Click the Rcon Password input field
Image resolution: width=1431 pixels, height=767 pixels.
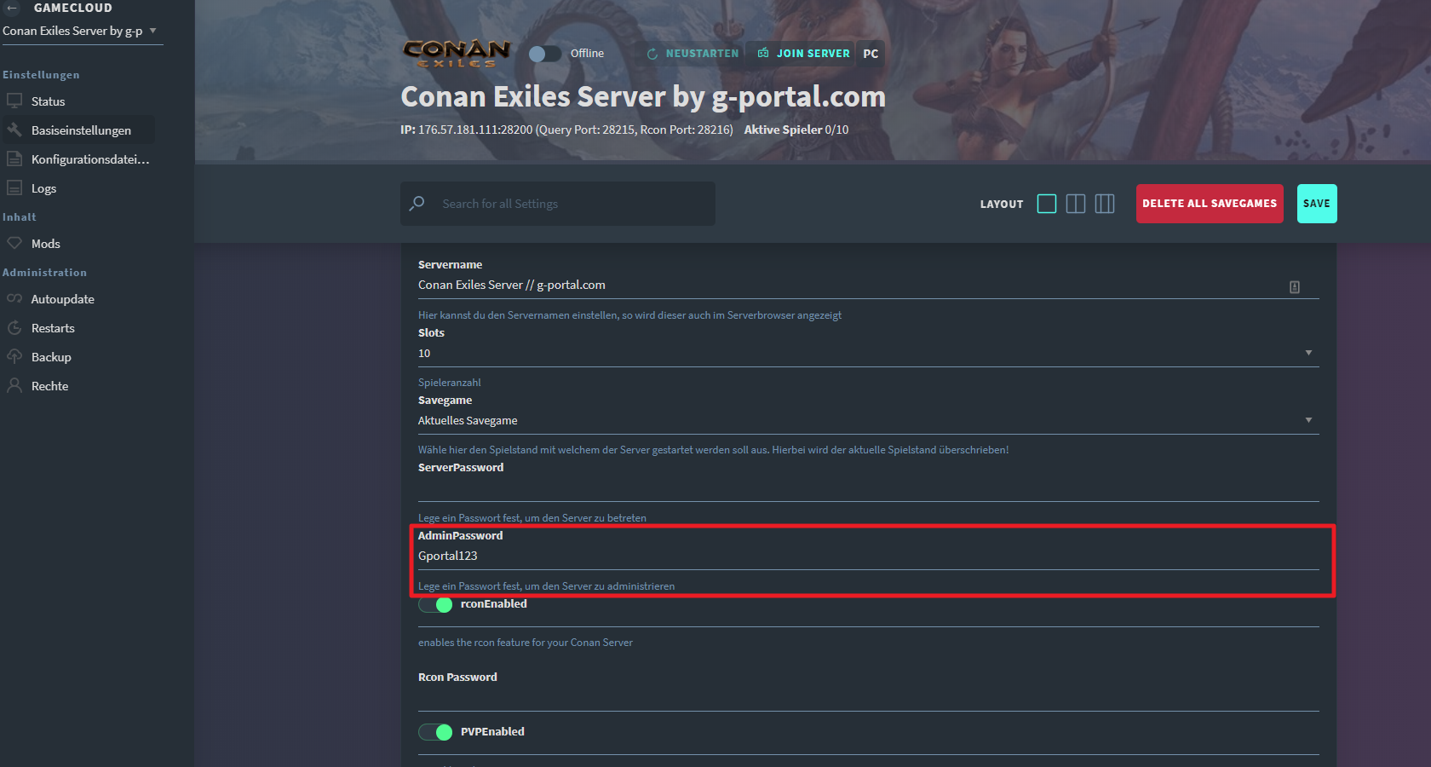[x=868, y=698]
